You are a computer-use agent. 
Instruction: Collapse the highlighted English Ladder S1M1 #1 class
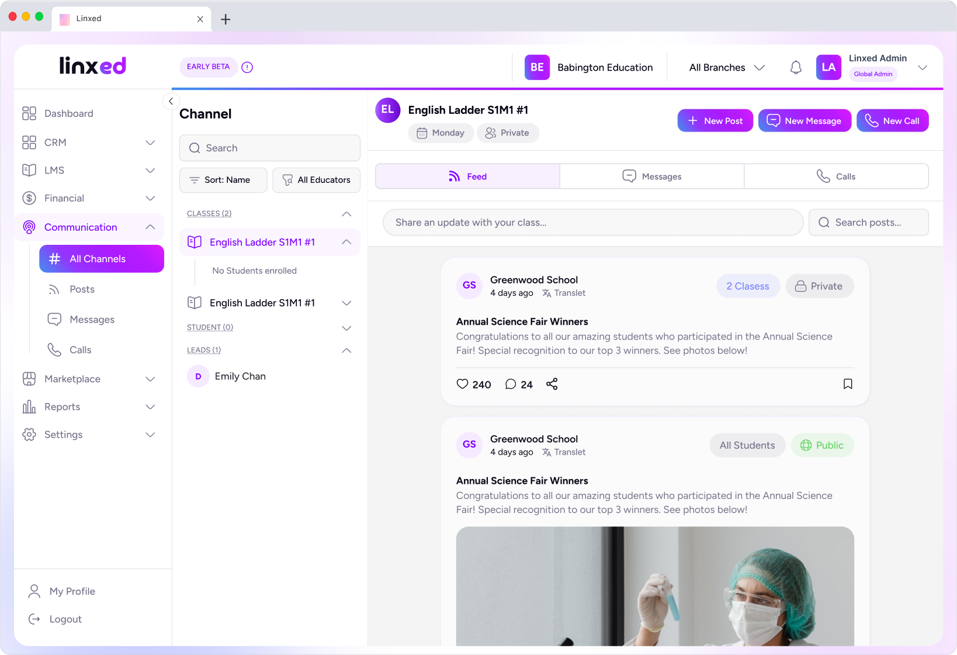pyautogui.click(x=346, y=242)
